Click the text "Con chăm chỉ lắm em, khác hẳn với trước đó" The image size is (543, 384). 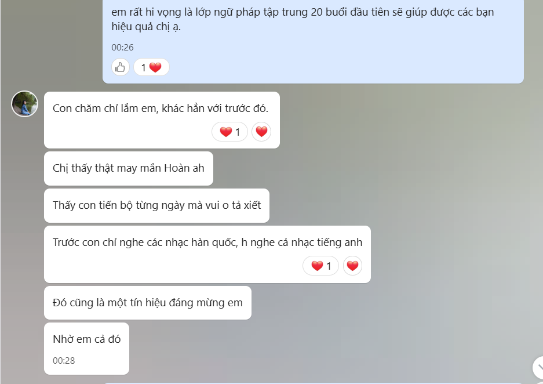[x=161, y=108]
